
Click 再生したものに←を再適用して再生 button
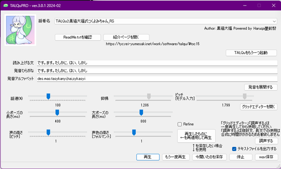pyautogui.click(x=196, y=136)
